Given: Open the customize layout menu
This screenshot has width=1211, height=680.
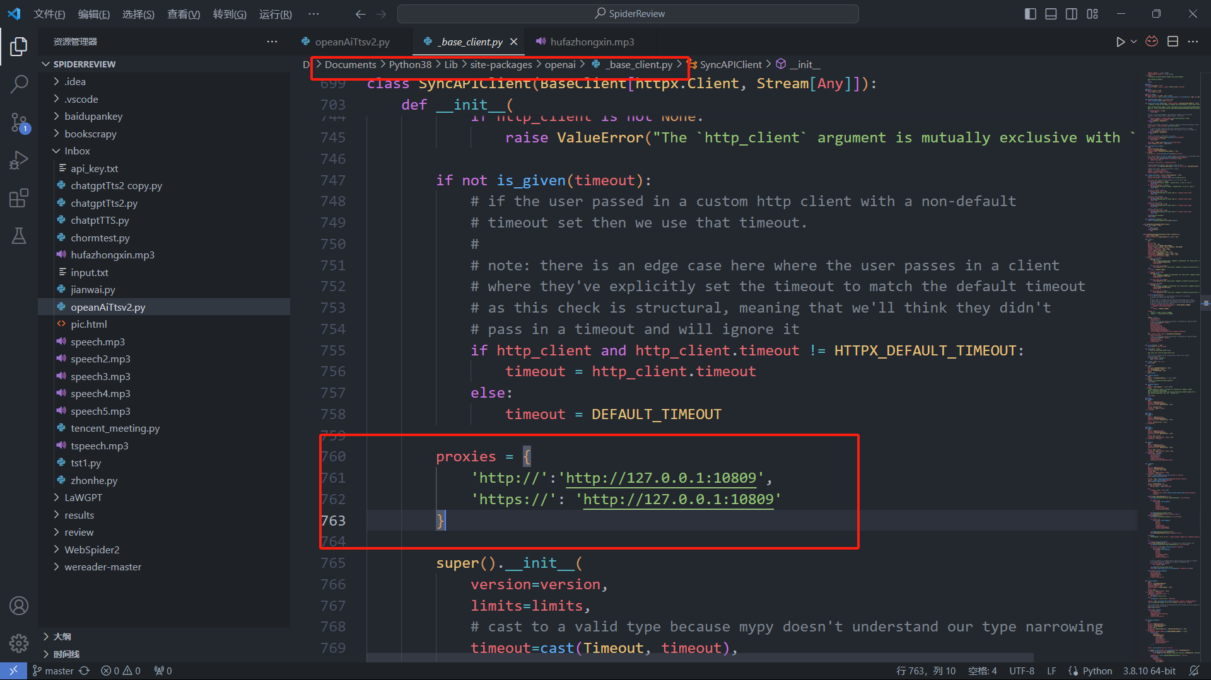Looking at the screenshot, I should pos(1092,14).
